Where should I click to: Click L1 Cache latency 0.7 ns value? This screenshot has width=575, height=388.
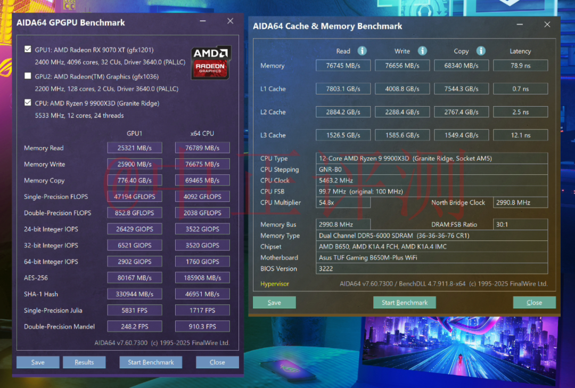pos(521,89)
